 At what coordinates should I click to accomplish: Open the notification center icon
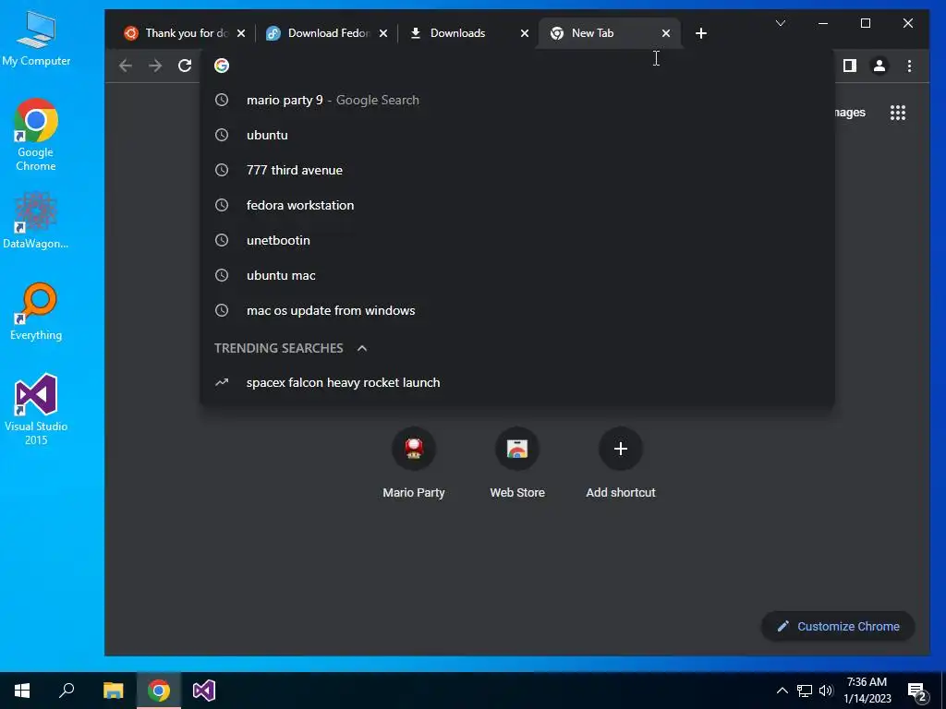(916, 691)
